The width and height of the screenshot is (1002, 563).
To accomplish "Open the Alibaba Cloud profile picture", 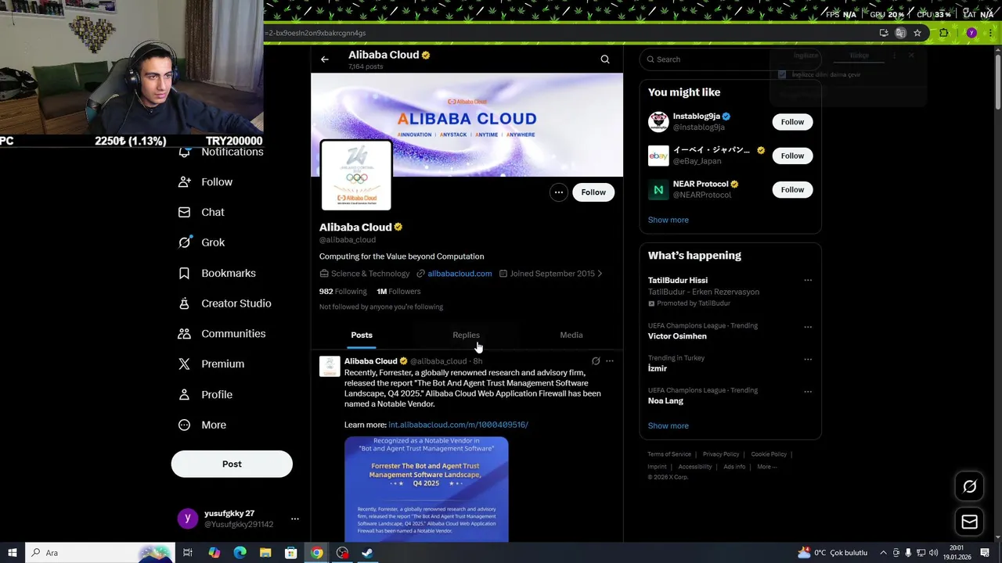I will click(x=356, y=176).
